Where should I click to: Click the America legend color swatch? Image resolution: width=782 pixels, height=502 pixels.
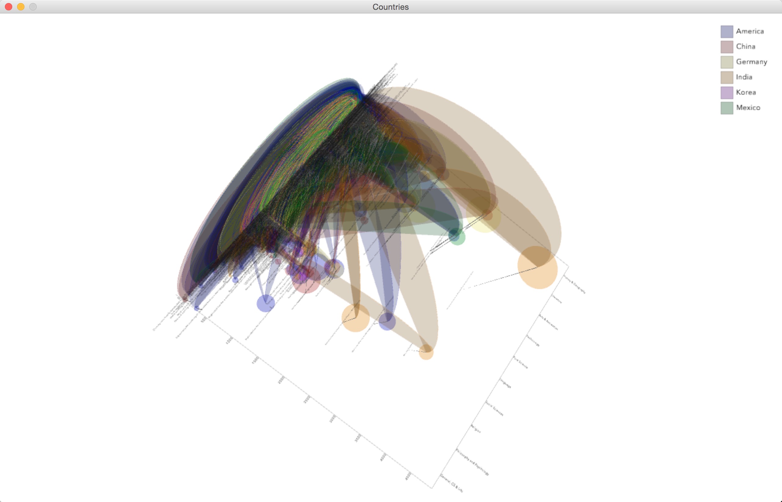(x=727, y=32)
